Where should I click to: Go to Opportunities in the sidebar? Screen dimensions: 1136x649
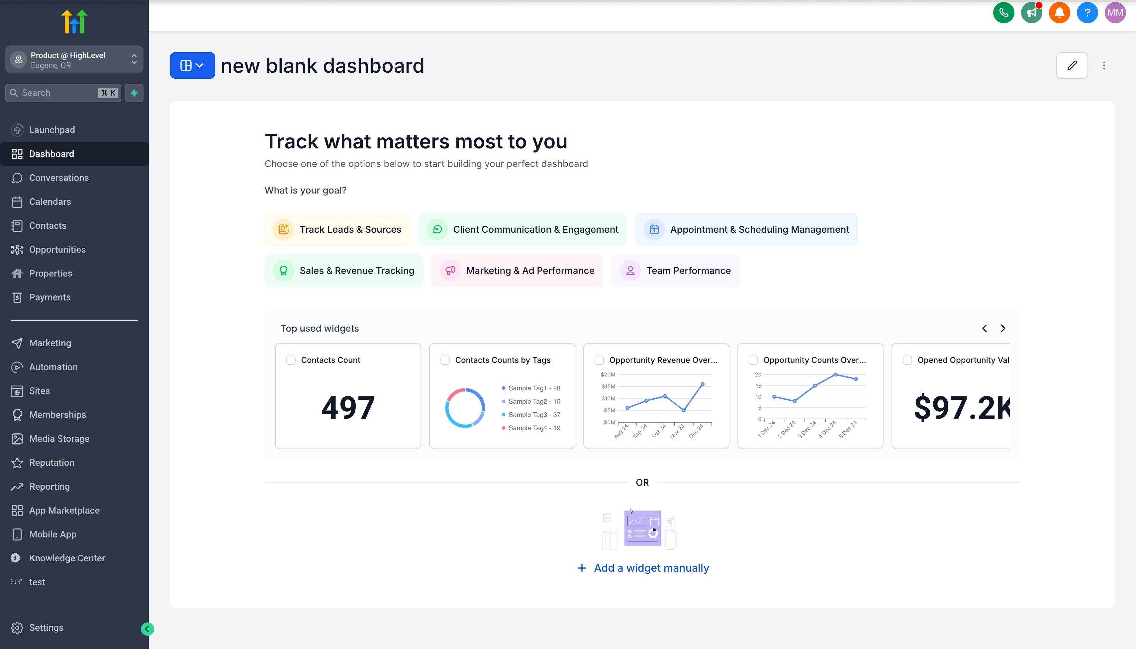pos(57,250)
